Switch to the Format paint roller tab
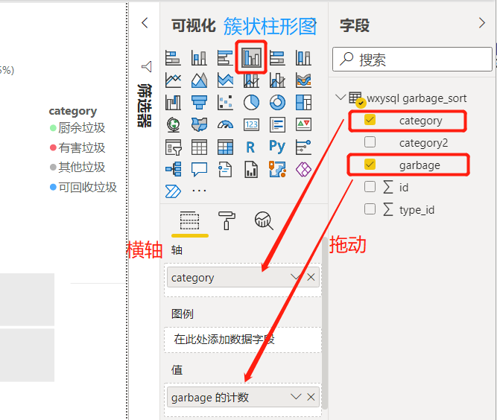This screenshot has height=420, width=497. coord(227,220)
